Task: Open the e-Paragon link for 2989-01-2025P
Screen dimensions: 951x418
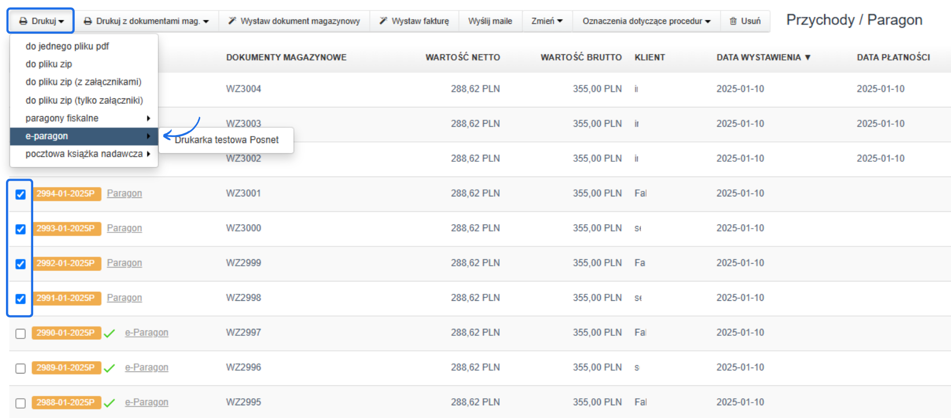Action: (x=147, y=368)
